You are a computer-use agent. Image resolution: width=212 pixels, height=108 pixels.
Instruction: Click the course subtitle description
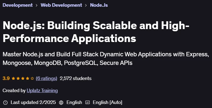point(106,58)
